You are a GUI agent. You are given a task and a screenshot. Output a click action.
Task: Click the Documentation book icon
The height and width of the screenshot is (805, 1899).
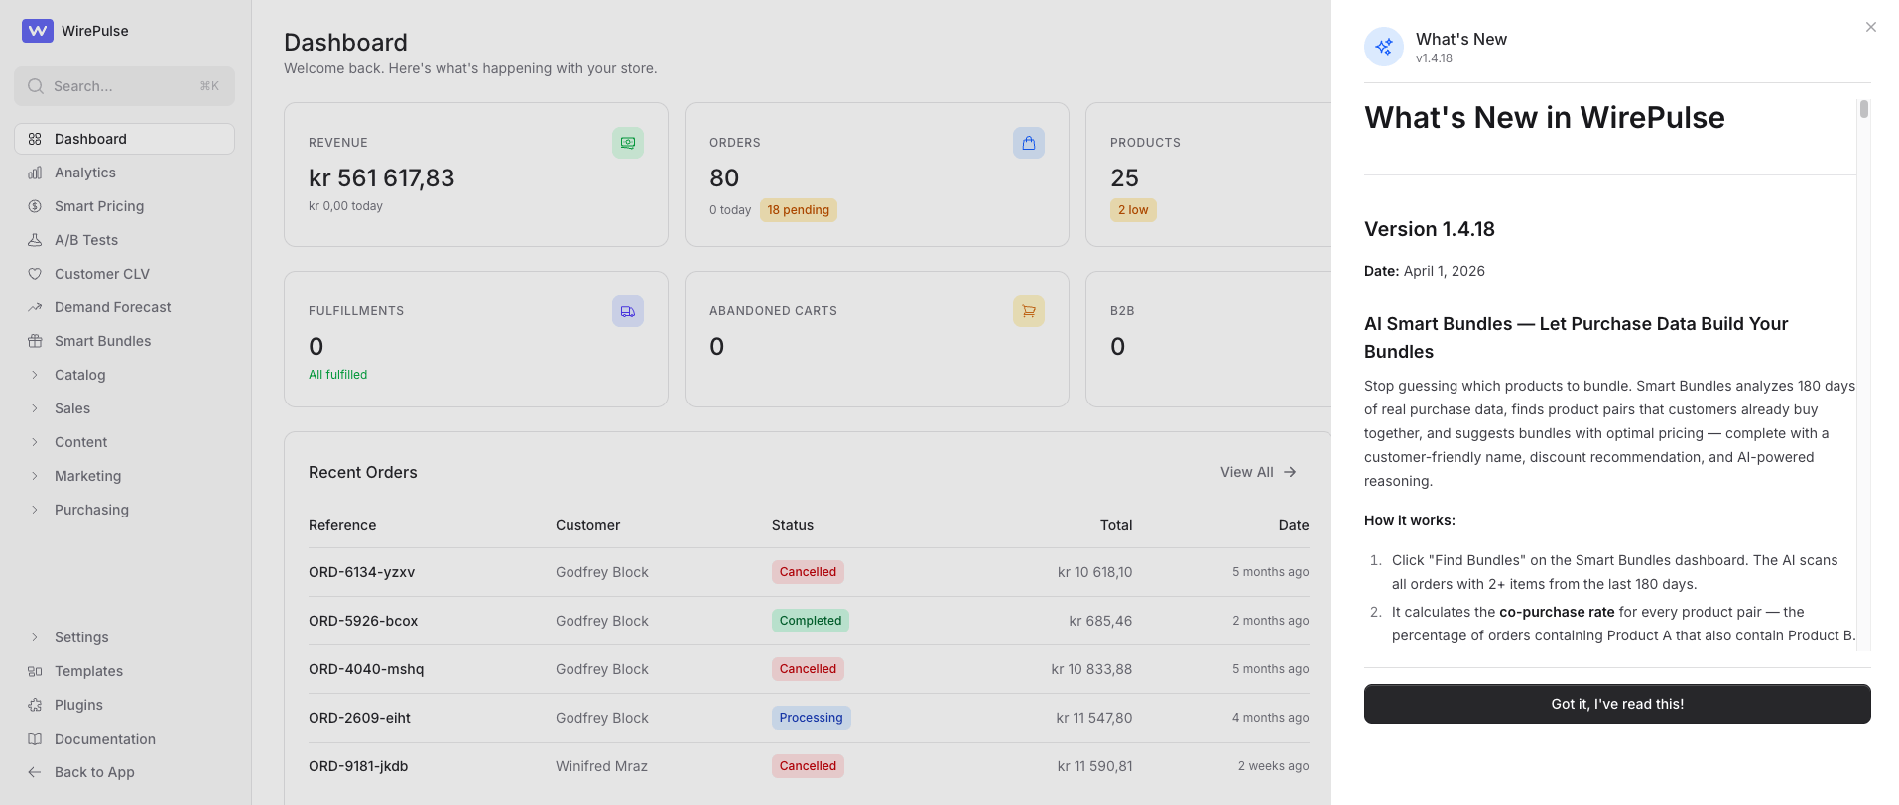35,739
